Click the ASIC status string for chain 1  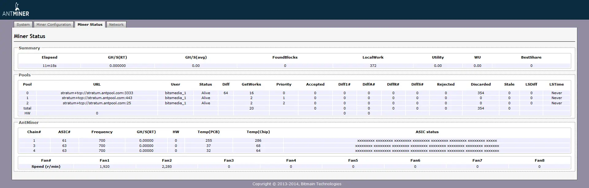pos(427,140)
